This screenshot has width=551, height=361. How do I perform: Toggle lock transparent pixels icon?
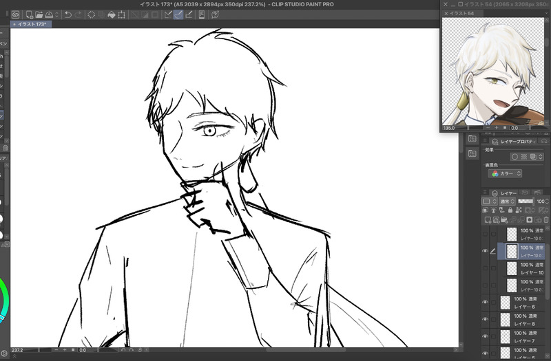click(519, 210)
